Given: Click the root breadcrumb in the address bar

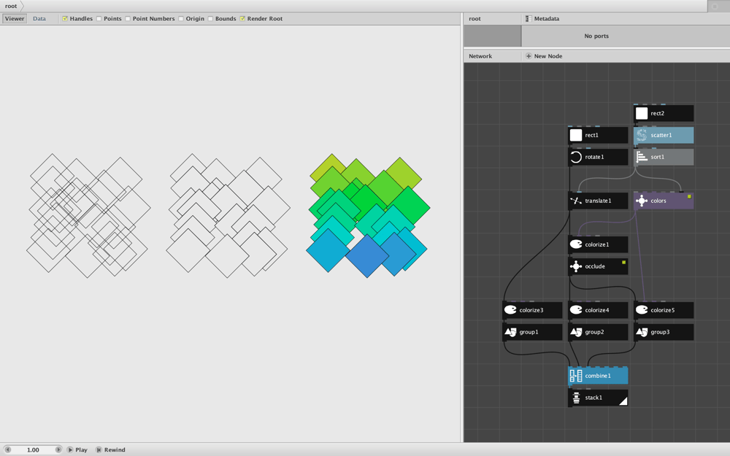Looking at the screenshot, I should click(x=11, y=6).
